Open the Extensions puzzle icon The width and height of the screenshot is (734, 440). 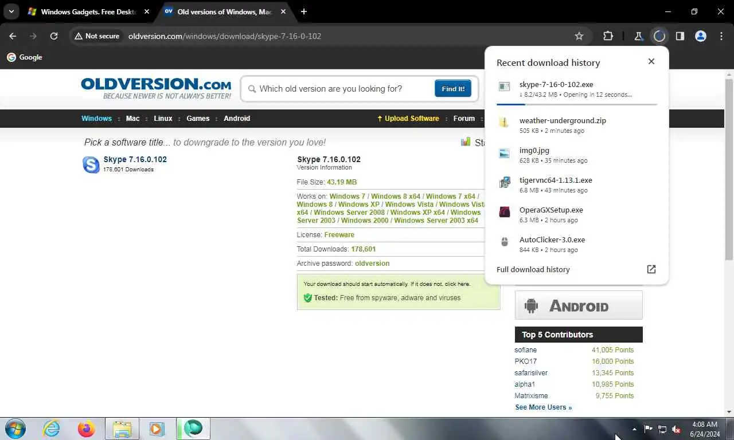pyautogui.click(x=608, y=36)
